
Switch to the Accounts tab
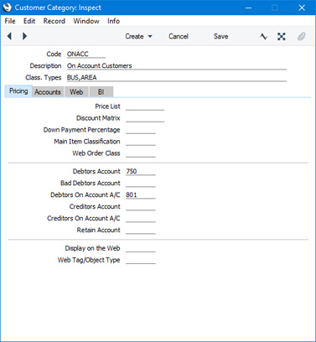(48, 92)
